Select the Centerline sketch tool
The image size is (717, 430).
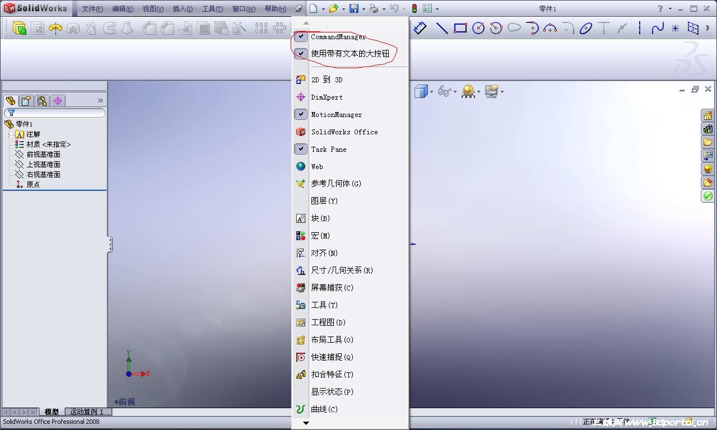[x=640, y=28]
